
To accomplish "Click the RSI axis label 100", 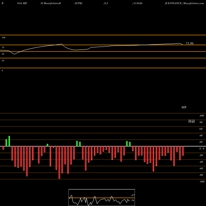I will click(x=3, y=37).
